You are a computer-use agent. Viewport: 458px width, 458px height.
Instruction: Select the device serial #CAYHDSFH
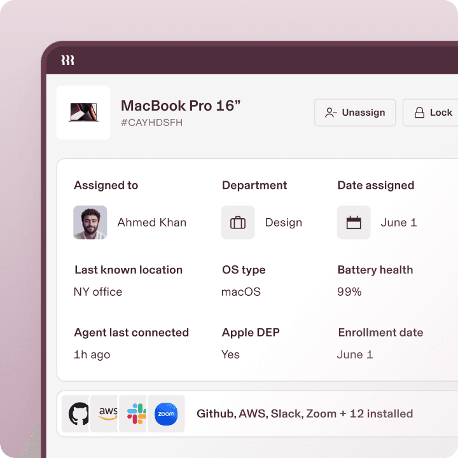click(151, 123)
